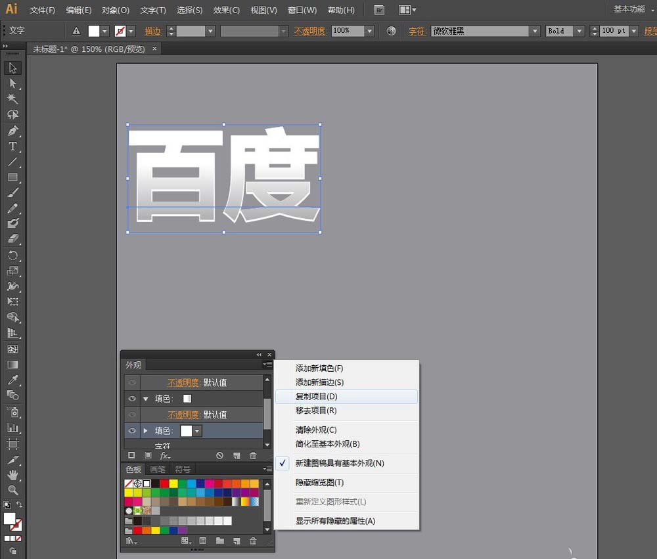Select the Paintbrush tool

12,192
